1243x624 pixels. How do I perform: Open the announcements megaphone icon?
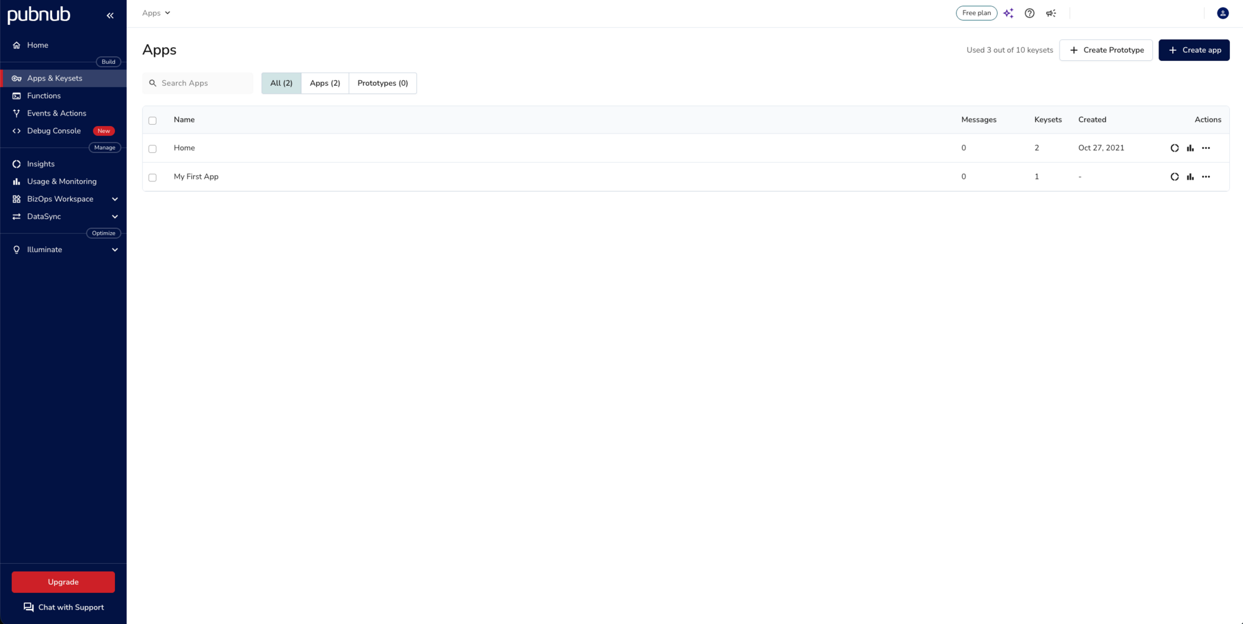(1051, 13)
